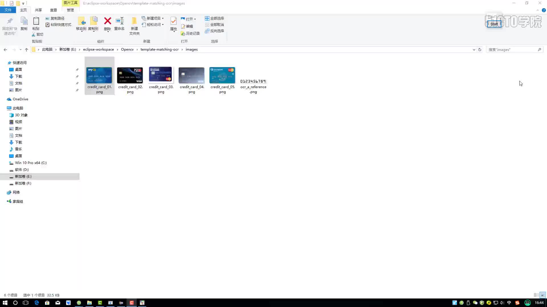Switch to details view icon in status bar
The image size is (547, 307).
coord(536,295)
